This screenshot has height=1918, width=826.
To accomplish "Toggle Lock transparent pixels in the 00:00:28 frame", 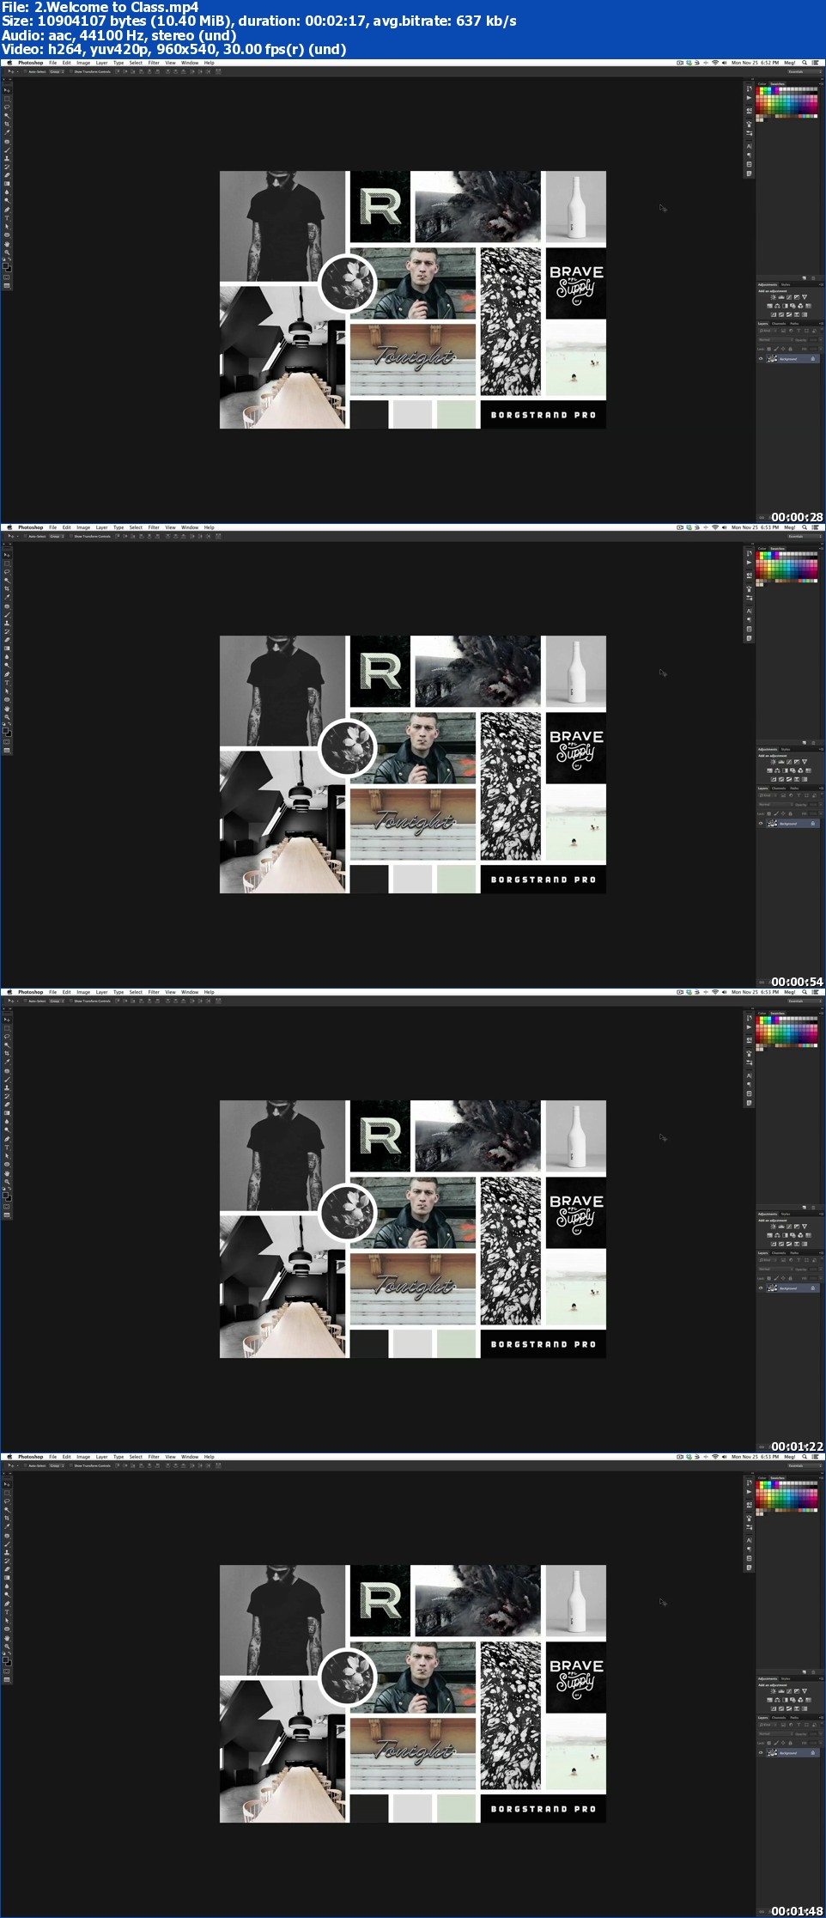I will tap(768, 349).
